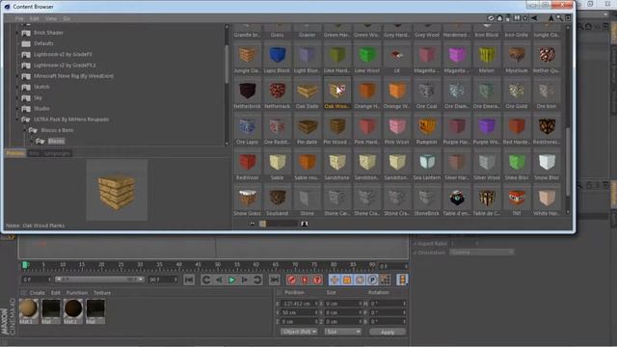
Task: Expand the Sketch folder arrow
Action: point(17,87)
